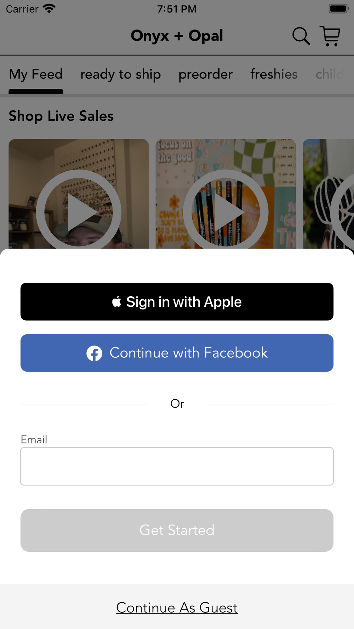Viewport: 354px width, 629px height.
Task: Focus the Email input field
Action: [x=177, y=466]
